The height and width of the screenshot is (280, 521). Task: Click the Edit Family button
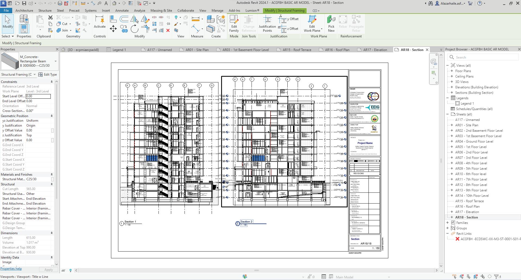[234, 24]
